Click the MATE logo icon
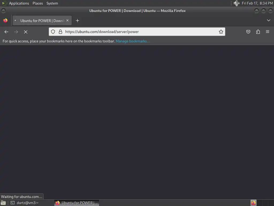274x206 pixels. pyautogui.click(x=4, y=3)
